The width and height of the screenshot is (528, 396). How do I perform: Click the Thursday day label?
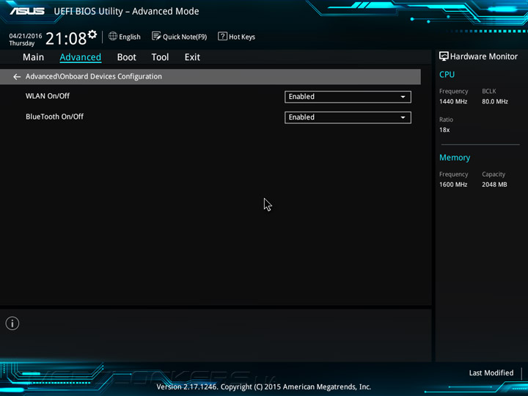click(21, 43)
